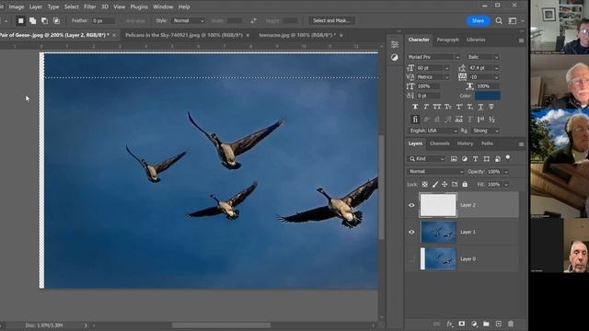
Task: Choose Intersect with selection mode icon
Action: pos(56,20)
